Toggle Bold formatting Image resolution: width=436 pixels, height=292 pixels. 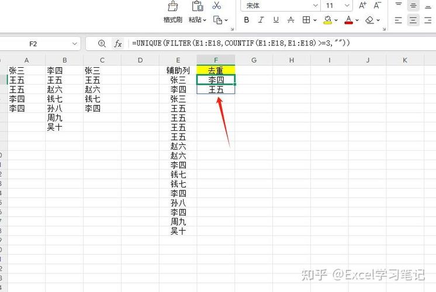[x=247, y=20]
